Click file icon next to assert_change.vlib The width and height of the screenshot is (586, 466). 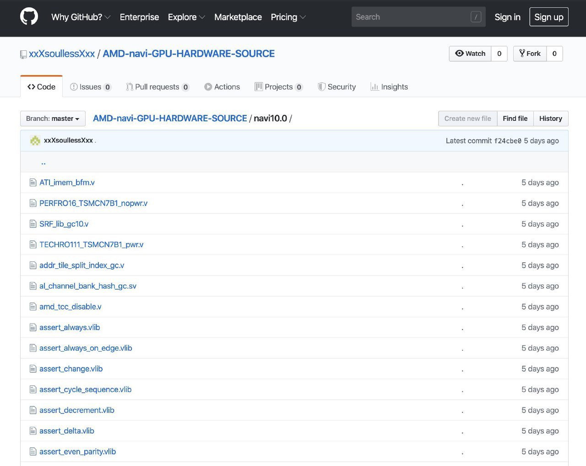tap(33, 368)
